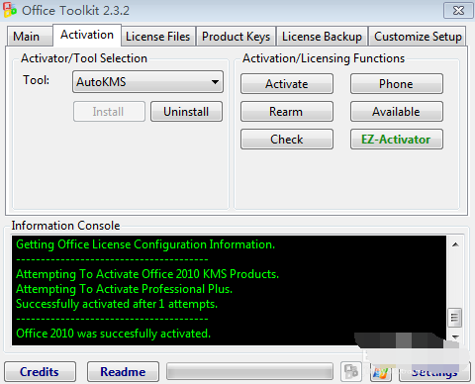Go to the Product Keys tab

tap(236, 37)
